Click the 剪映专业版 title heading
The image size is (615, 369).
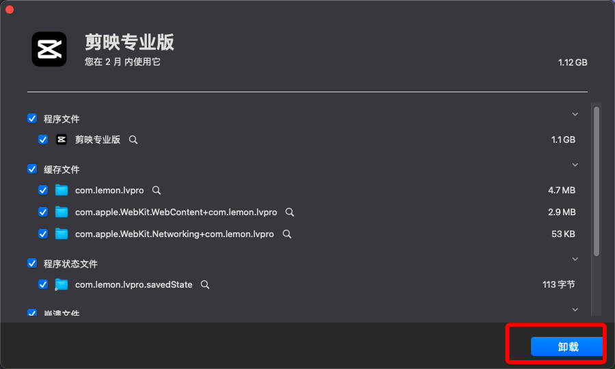(129, 42)
